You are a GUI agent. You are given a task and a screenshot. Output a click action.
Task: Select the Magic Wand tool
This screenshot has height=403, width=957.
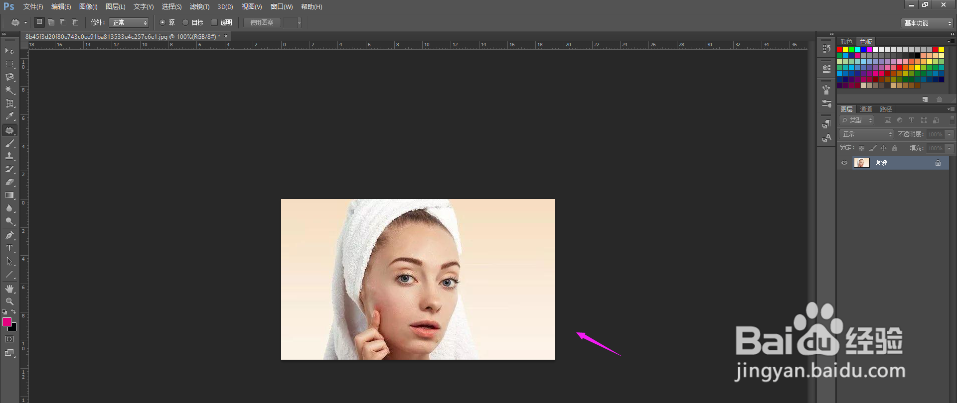tap(9, 91)
